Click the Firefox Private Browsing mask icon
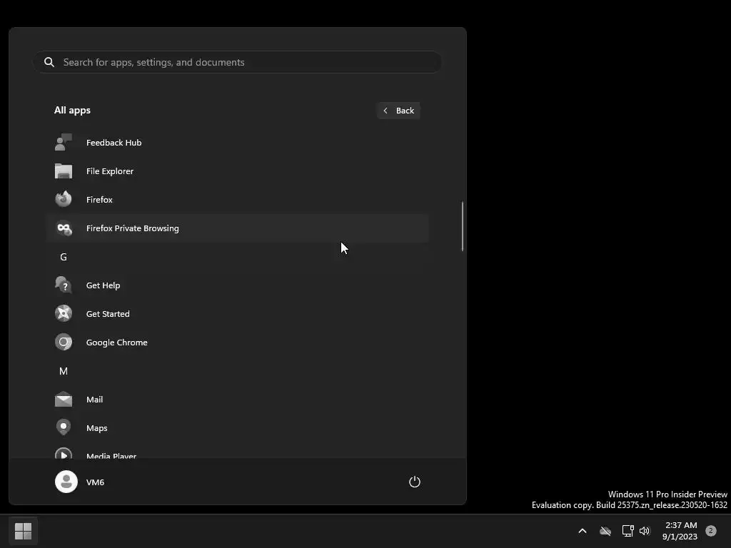This screenshot has height=548, width=731. pos(64,228)
